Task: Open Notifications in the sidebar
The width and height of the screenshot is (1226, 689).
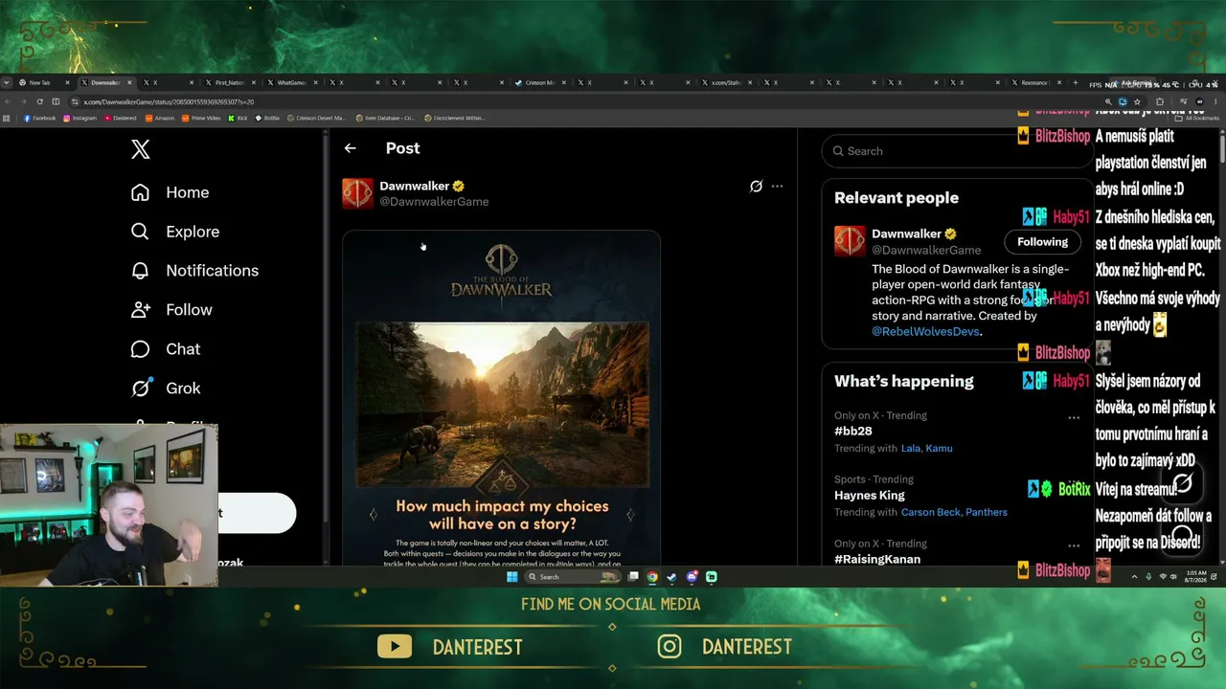Action: 194,271
